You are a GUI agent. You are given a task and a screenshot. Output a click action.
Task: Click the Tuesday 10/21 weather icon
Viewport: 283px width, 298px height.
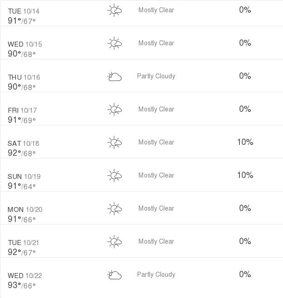pyautogui.click(x=115, y=242)
